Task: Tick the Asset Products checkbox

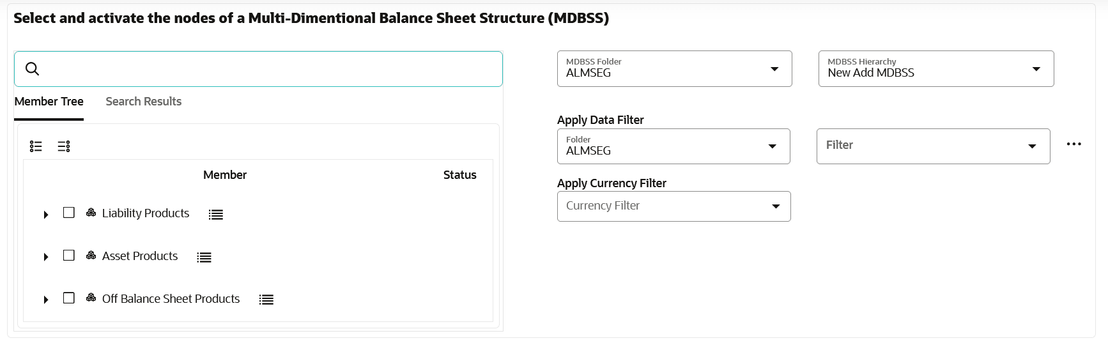Action: (x=69, y=256)
